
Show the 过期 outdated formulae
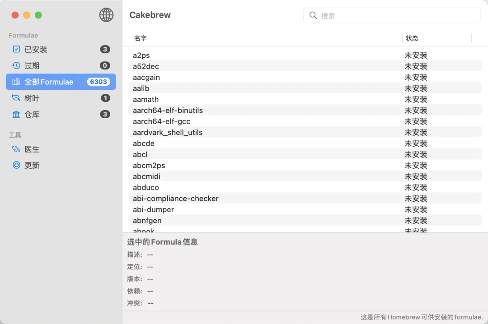point(61,65)
